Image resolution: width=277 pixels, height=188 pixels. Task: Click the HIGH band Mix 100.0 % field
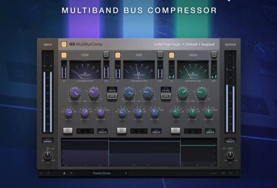[x=210, y=131]
